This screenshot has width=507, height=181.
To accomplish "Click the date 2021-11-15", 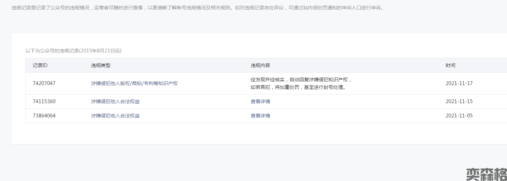I will pos(459,101).
